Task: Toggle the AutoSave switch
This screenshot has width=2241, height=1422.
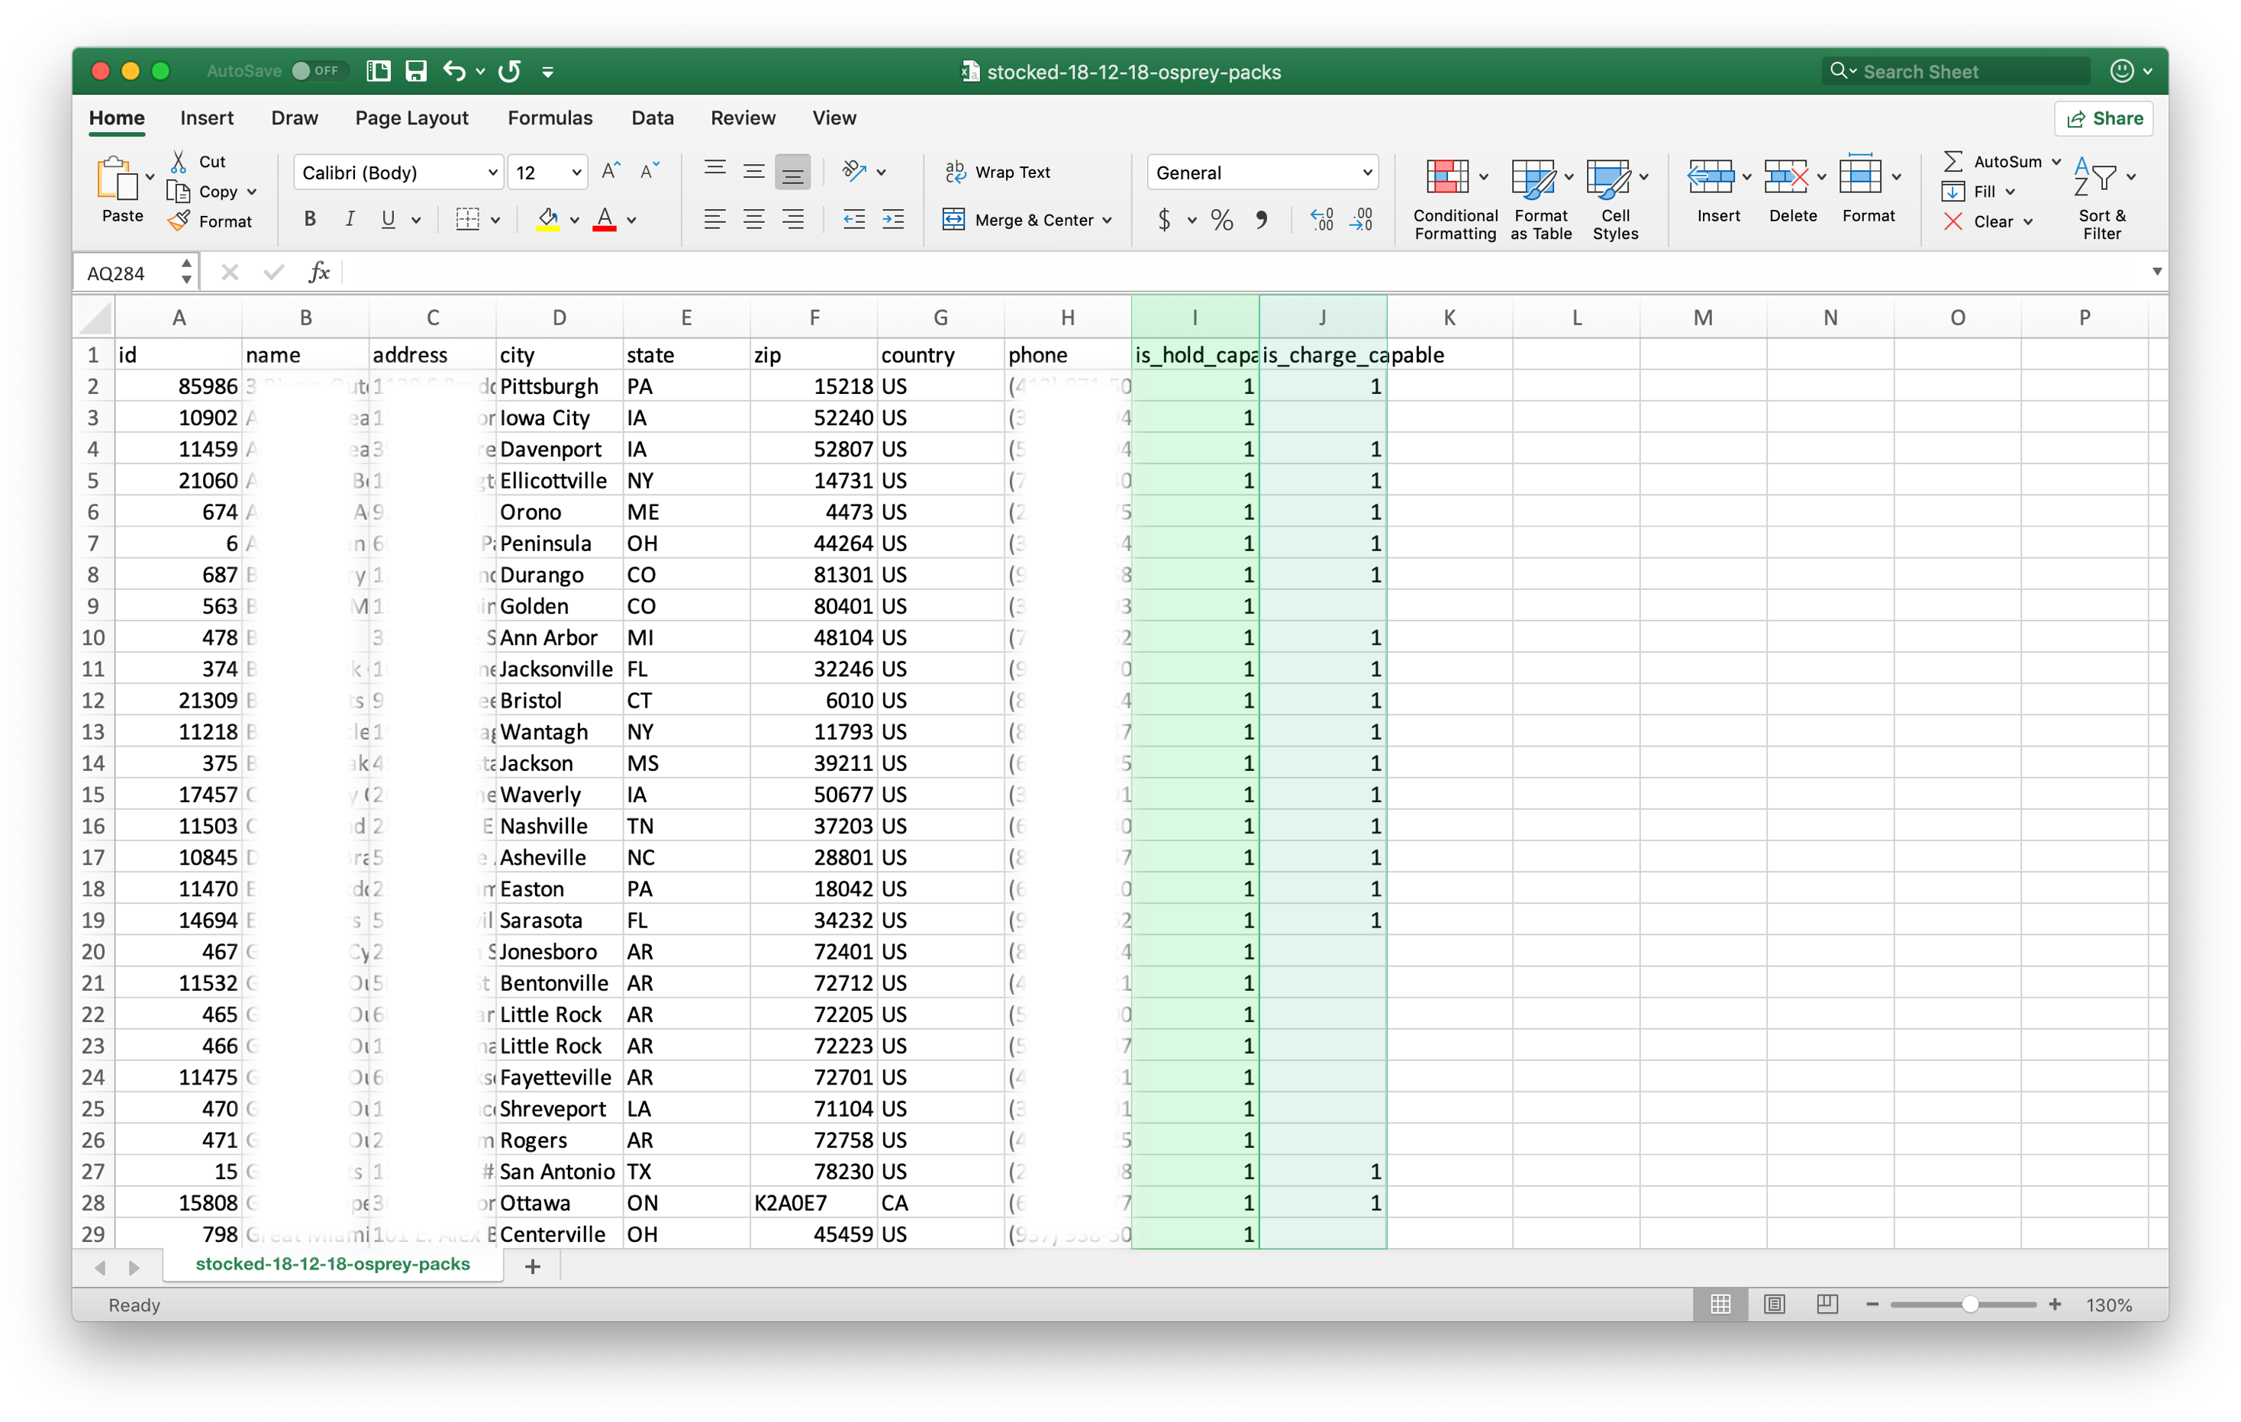Action: (318, 71)
